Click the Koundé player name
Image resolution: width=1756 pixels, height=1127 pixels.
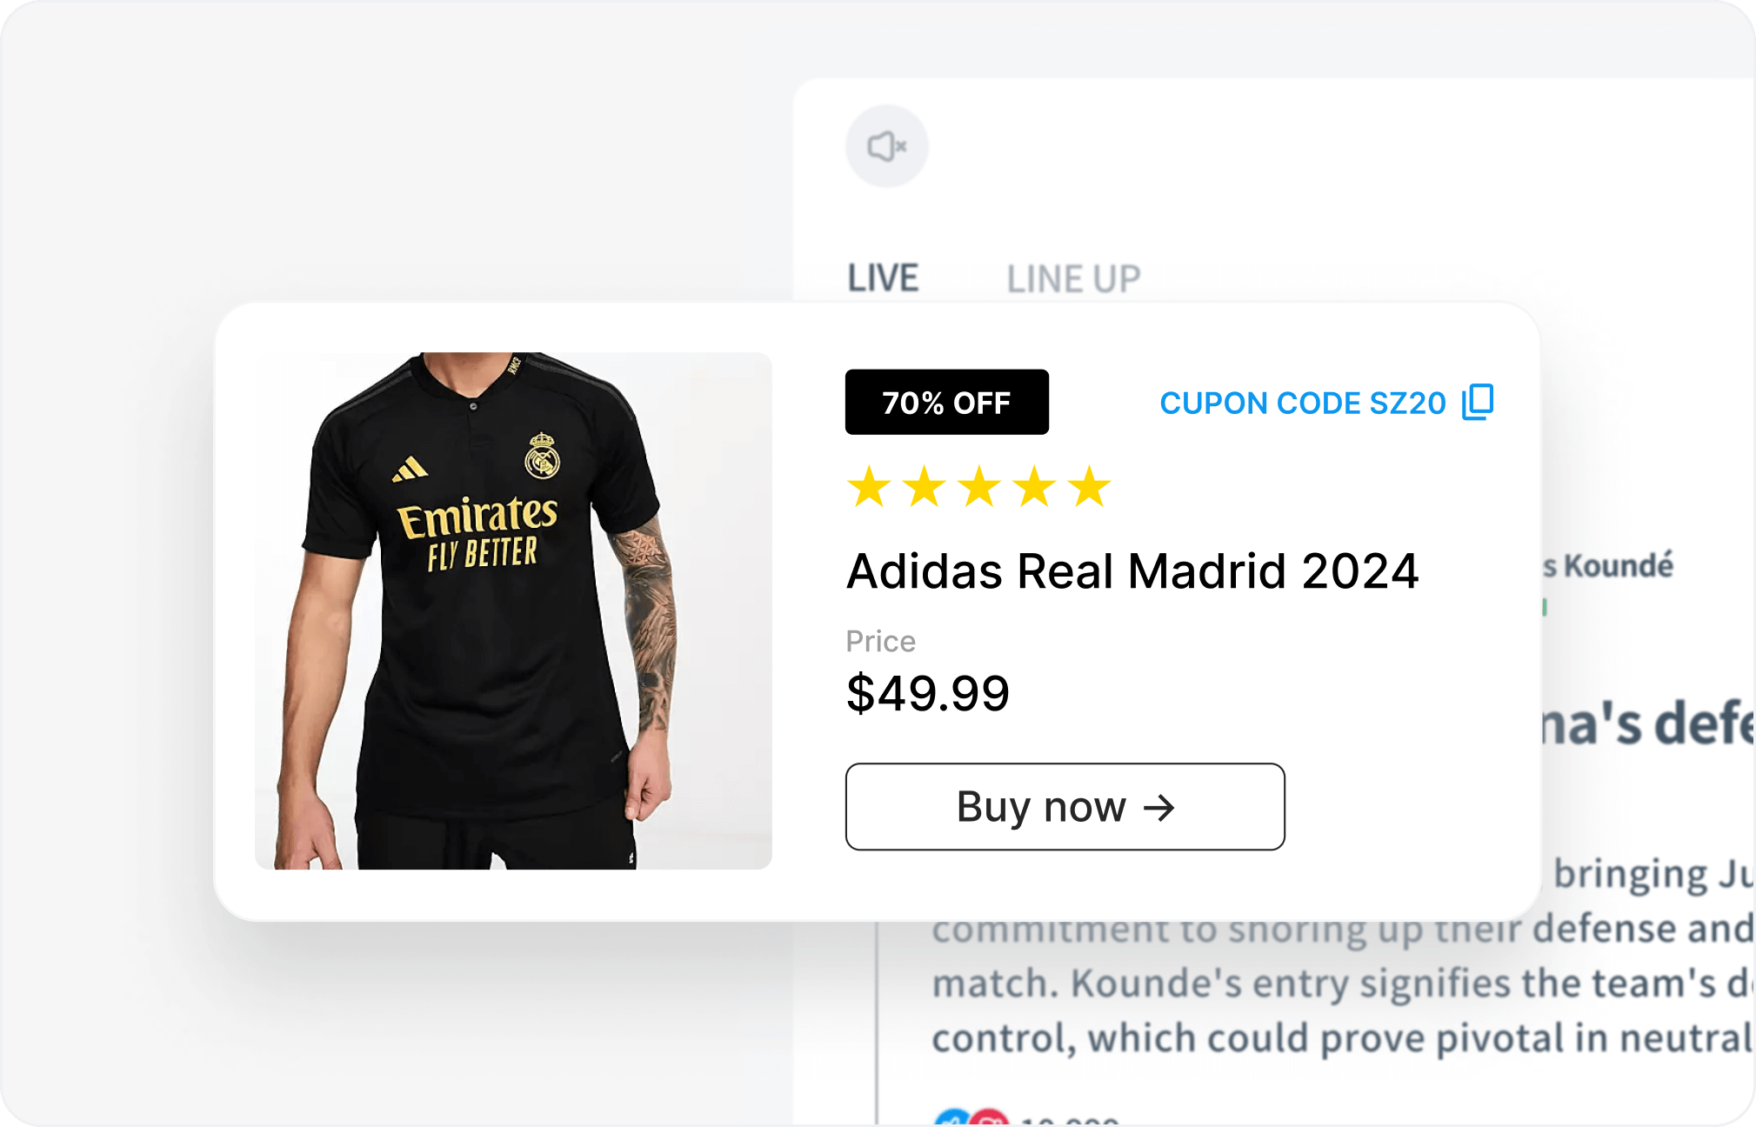[x=1618, y=566]
